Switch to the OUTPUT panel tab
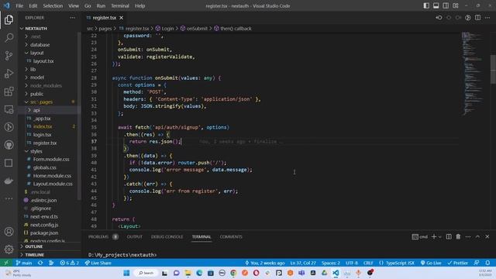Screen dimensions: 496x279 [134, 236]
